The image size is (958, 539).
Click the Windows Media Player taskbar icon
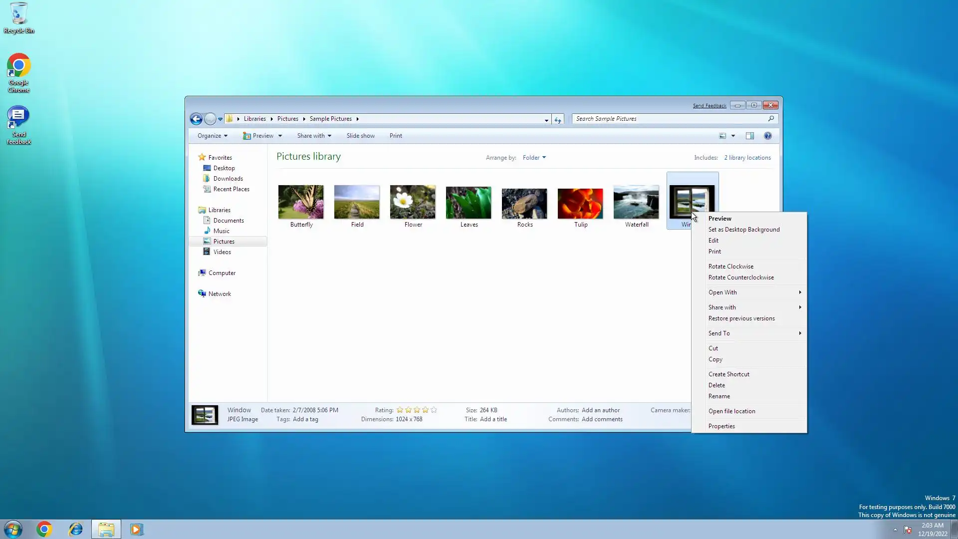pyautogui.click(x=136, y=529)
